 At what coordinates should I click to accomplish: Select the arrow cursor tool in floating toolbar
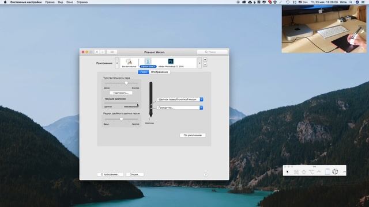coord(287,172)
